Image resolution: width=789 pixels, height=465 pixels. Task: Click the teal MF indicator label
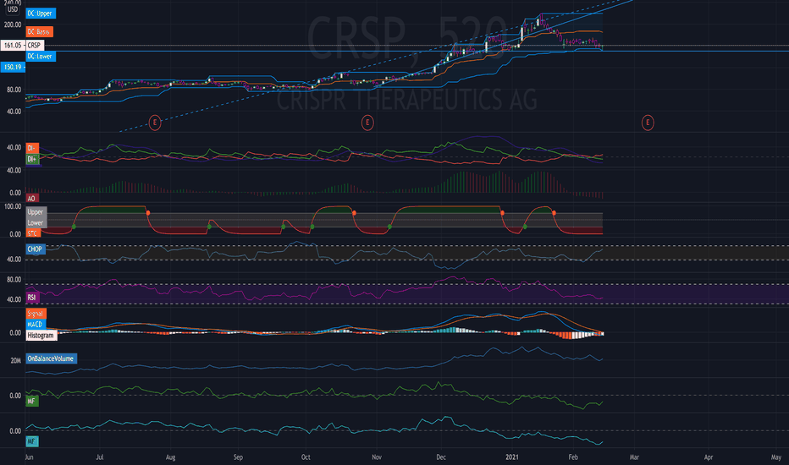[31, 441]
